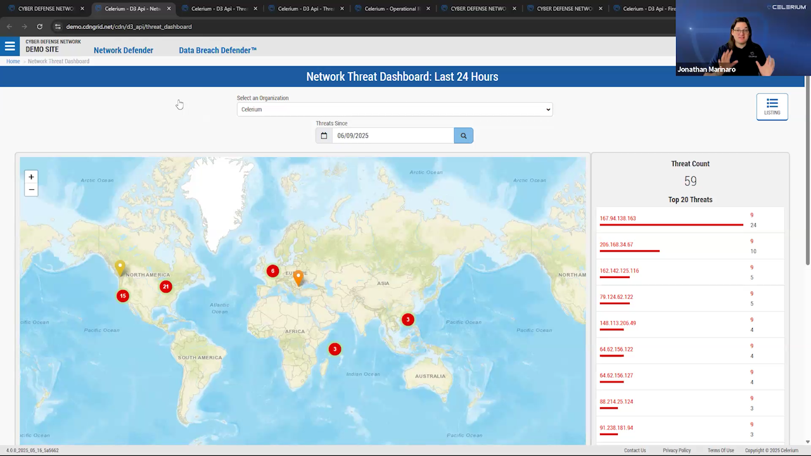811x456 pixels.
Task: Click the Jonathan Marinaro webcam thumbnail
Action: tap(743, 38)
